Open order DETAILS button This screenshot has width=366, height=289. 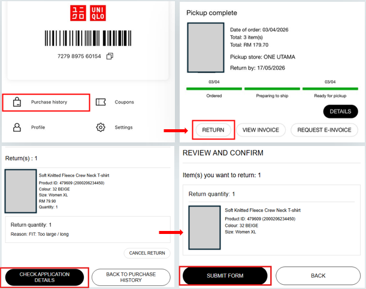pos(340,111)
